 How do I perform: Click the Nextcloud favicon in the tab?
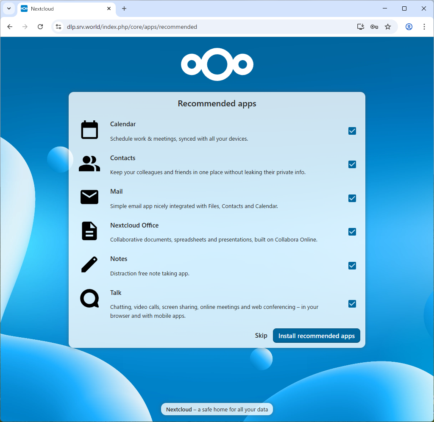coord(24,8)
